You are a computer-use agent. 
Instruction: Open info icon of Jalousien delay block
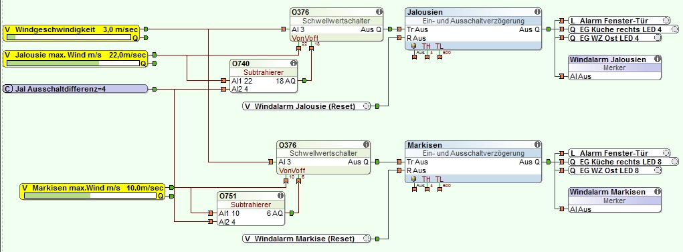tap(538, 12)
